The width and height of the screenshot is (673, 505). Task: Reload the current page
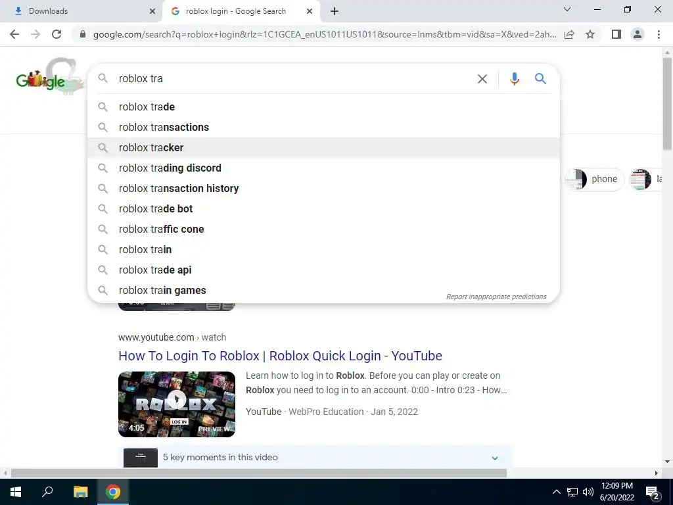tap(57, 34)
